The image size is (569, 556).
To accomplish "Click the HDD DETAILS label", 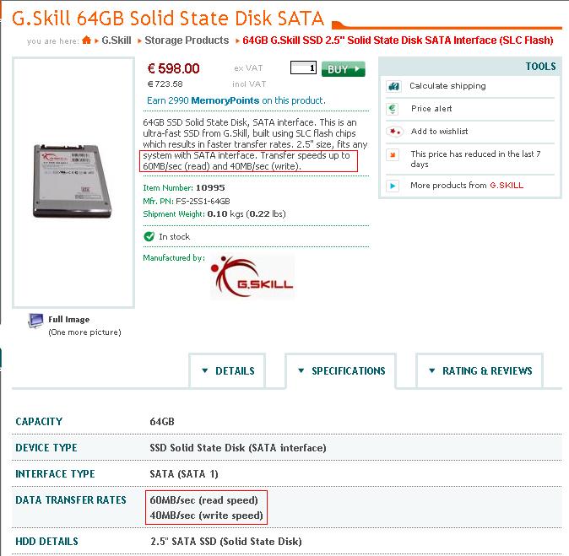I will tap(46, 541).
